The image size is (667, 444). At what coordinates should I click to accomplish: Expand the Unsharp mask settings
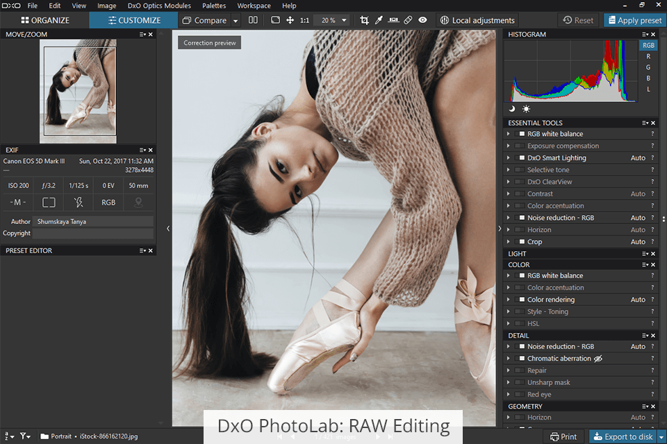click(x=508, y=382)
